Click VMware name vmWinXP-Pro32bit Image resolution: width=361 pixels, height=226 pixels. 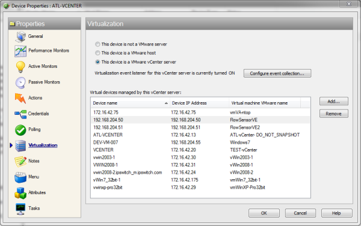click(247, 188)
